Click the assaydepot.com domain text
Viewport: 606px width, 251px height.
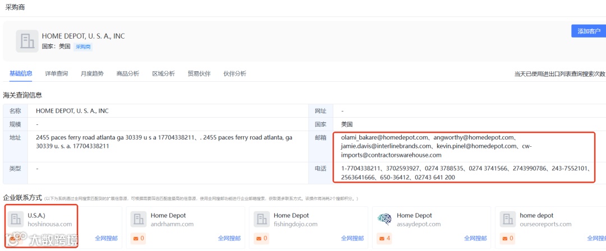419,224
